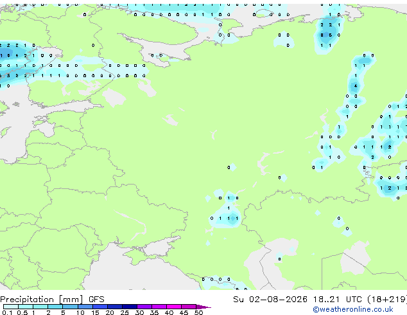Screen dimensions: 407x315
Task: Pick the 10–15 mm legend color box
Action: click(x=85, y=307)
